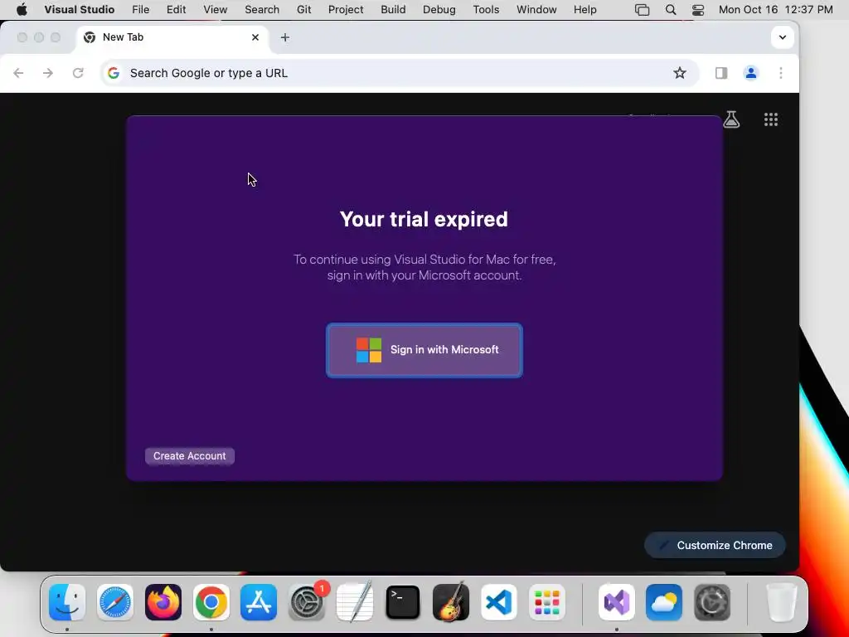Open the Search menu

pyautogui.click(x=262, y=10)
